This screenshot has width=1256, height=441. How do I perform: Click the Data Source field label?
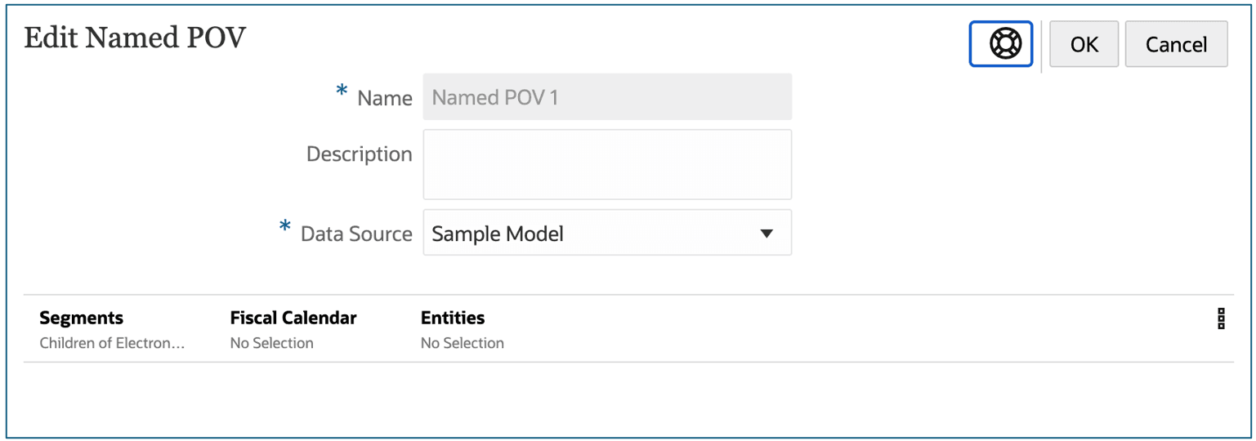356,234
